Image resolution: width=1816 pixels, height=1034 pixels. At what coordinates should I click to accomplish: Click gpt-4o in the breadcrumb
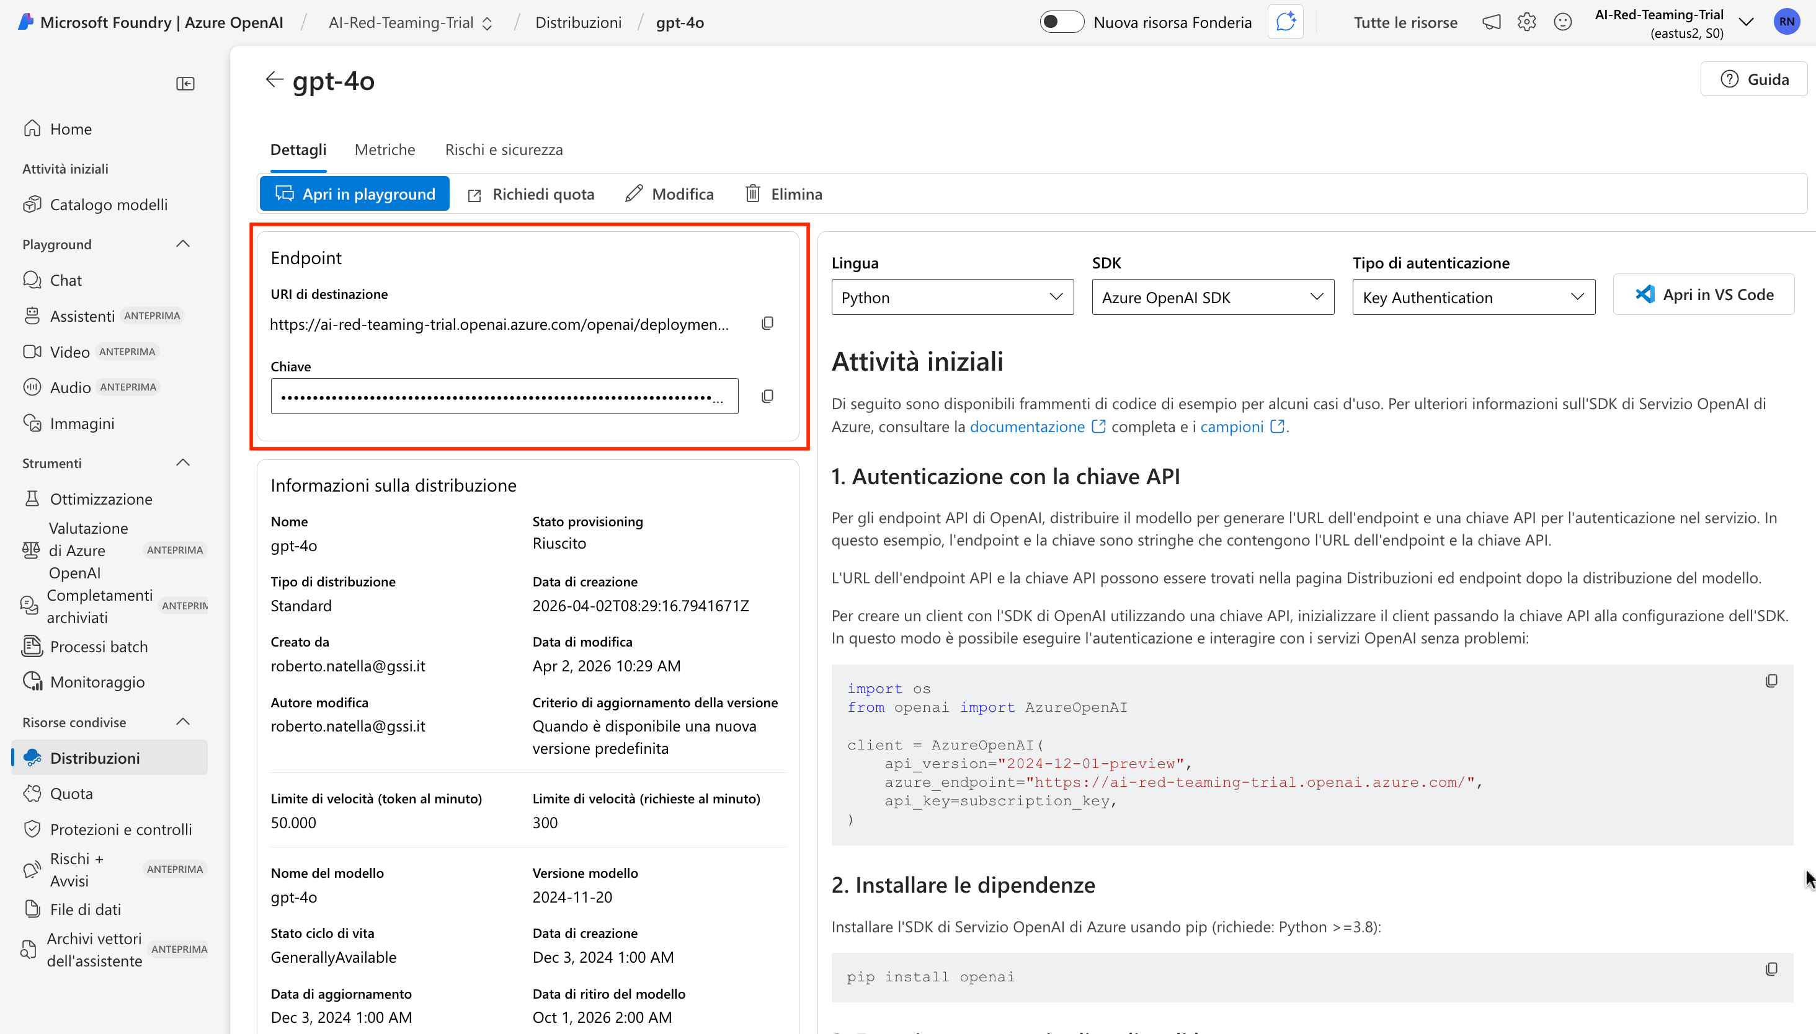click(680, 23)
